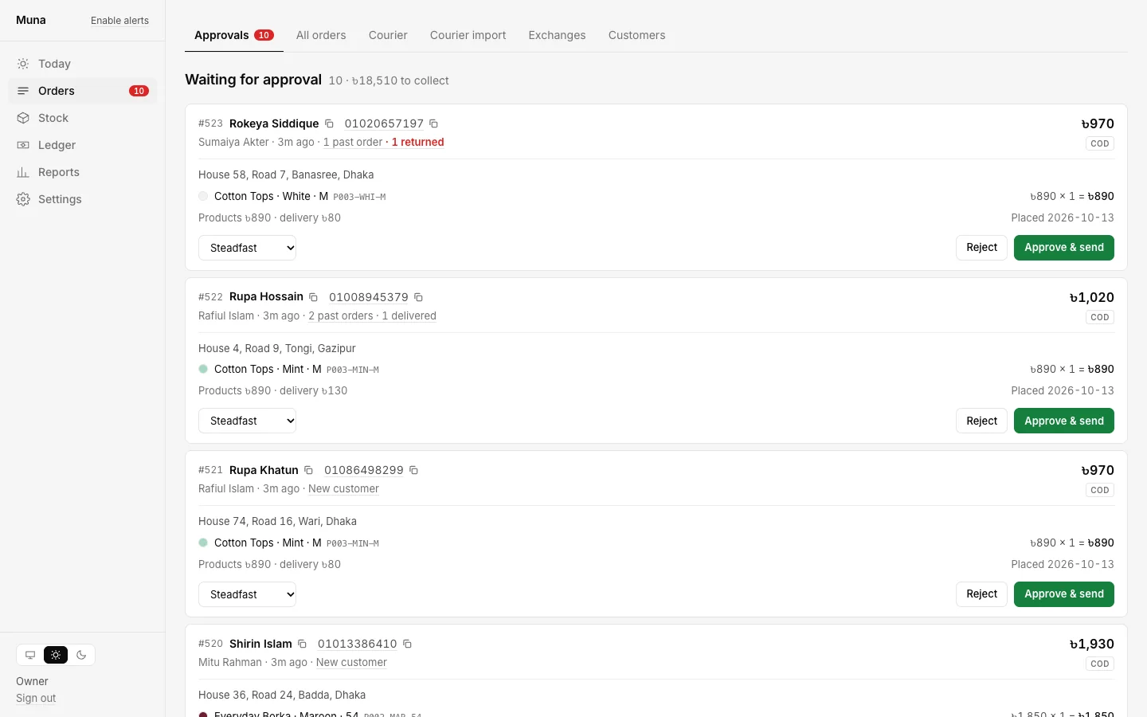Click New customer label for Rupa Khatun
Image resolution: width=1147 pixels, height=717 pixels.
click(343, 488)
